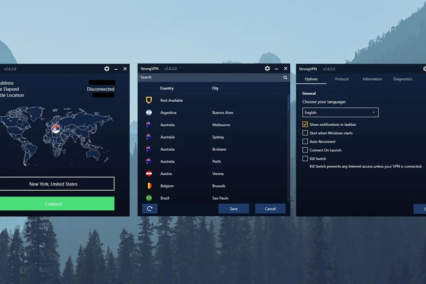The width and height of the screenshot is (426, 284).
Task: Select Brisbane city entry
Action: [219, 149]
